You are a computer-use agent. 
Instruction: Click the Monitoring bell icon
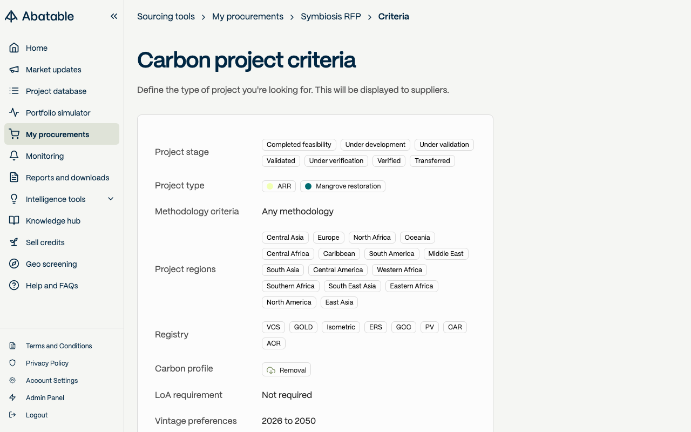[14, 156]
